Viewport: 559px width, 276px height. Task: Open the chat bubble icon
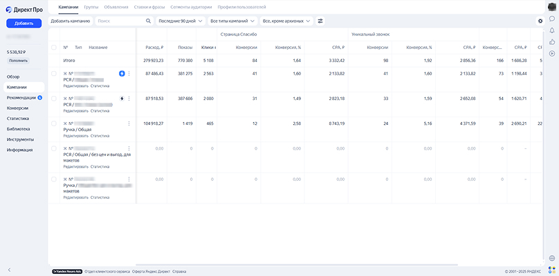coord(552,19)
